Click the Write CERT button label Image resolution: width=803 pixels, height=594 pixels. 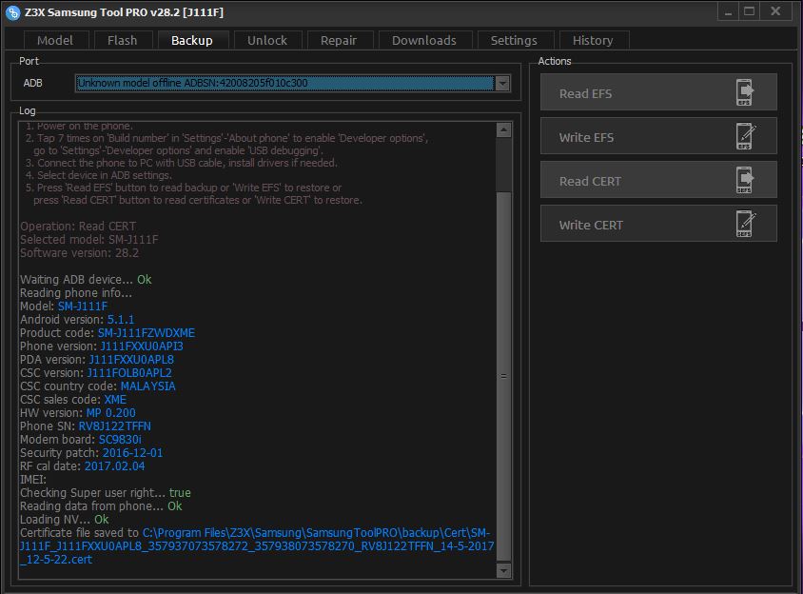591,225
